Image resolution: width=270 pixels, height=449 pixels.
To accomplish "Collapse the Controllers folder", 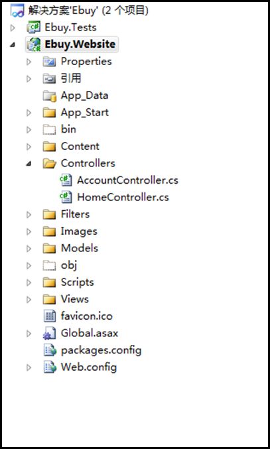I will click(29, 164).
